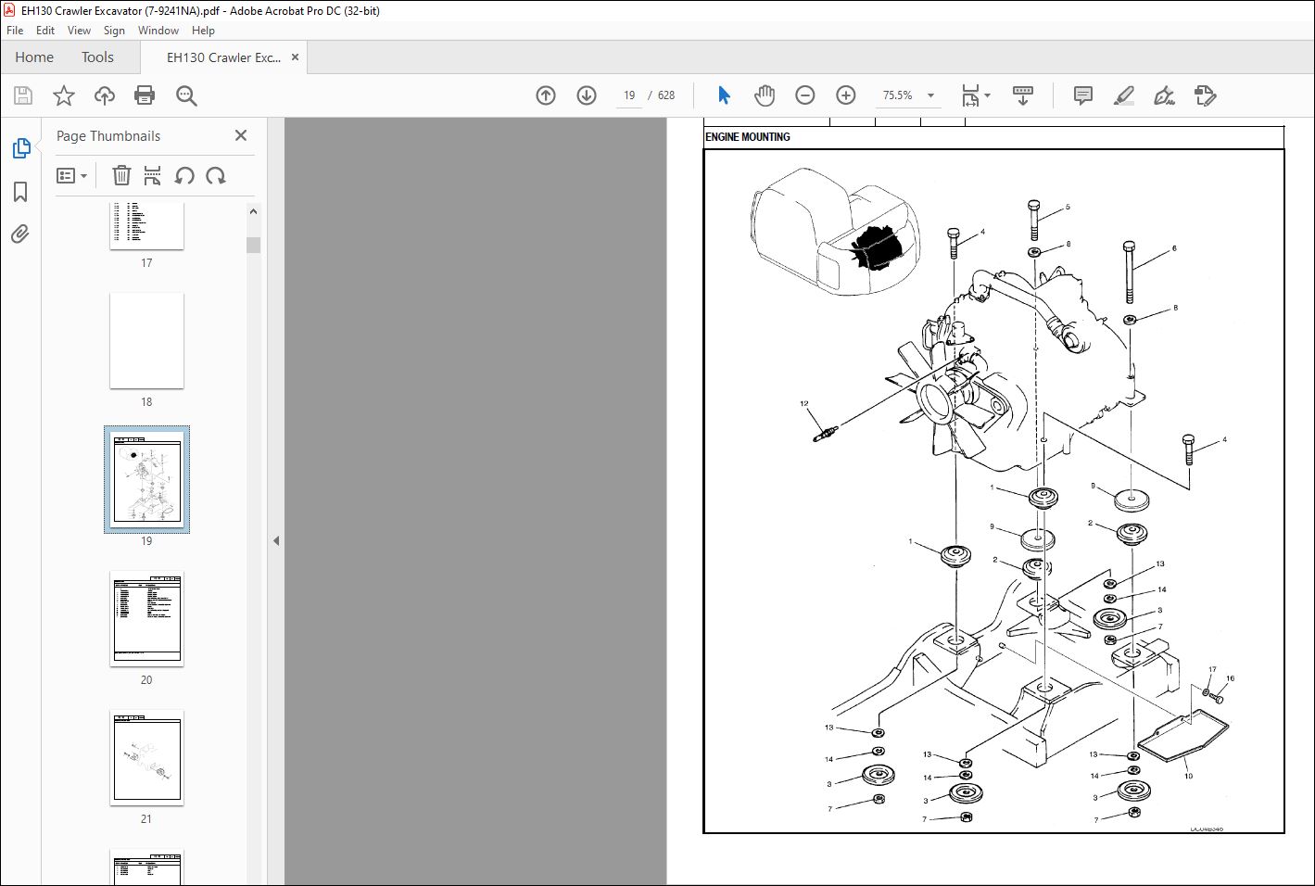Click the page number input field
1315x886 pixels.
click(x=629, y=95)
